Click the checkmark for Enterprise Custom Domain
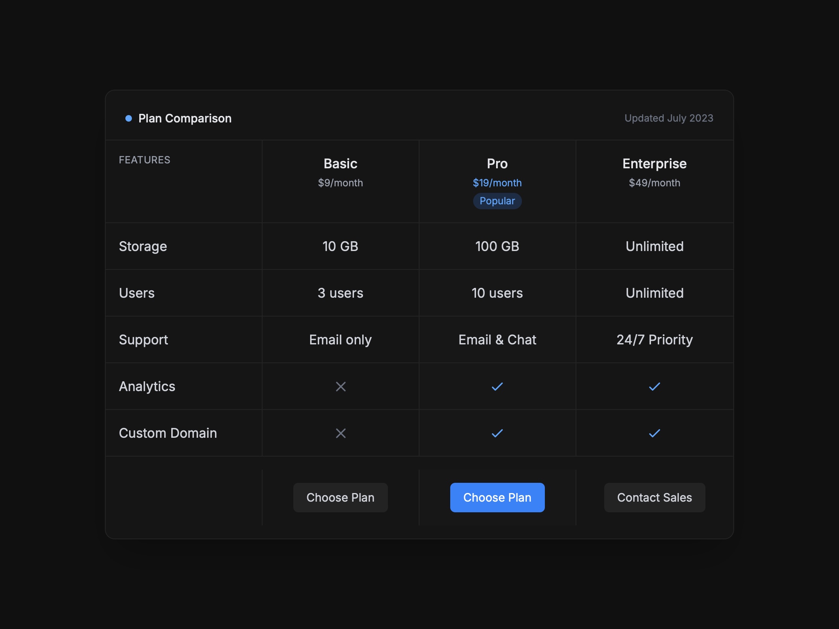 tap(654, 433)
